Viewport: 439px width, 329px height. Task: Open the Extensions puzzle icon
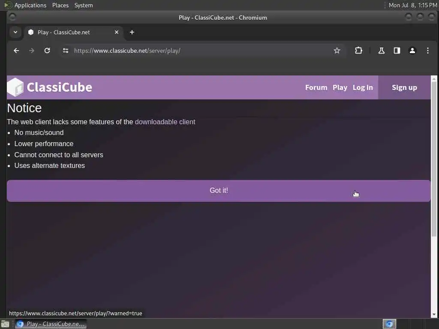pyautogui.click(x=358, y=51)
